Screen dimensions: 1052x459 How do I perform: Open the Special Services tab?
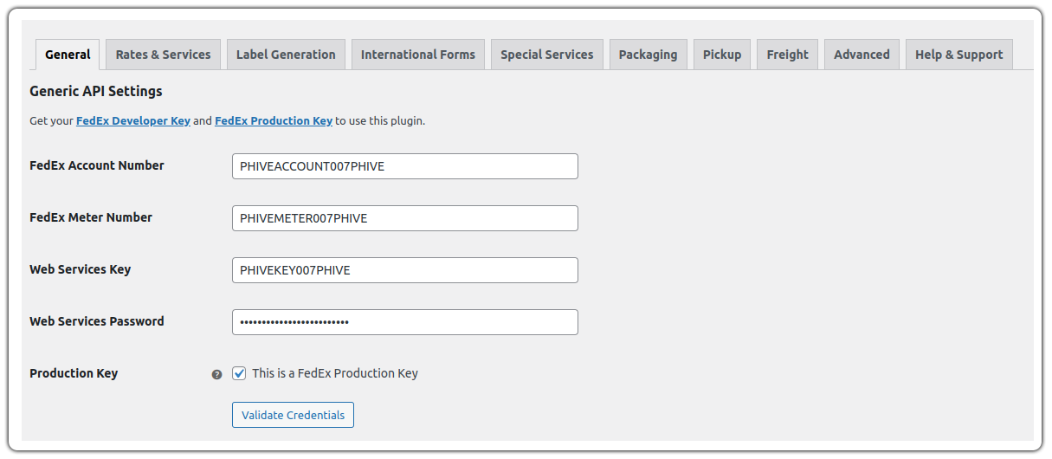[547, 55]
